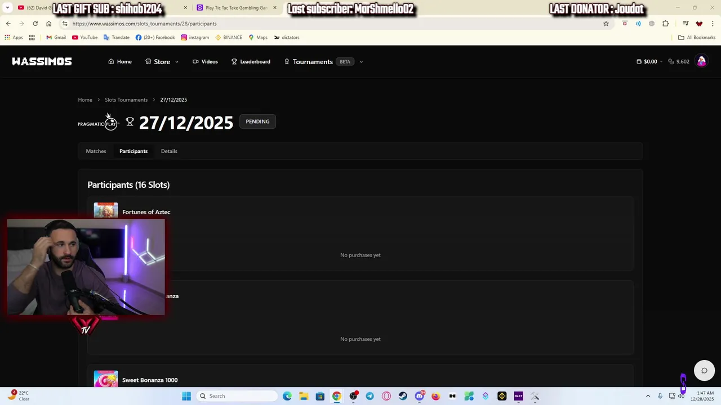The image size is (721, 405).
Task: Go to Home in the site navigation
Action: (x=120, y=61)
